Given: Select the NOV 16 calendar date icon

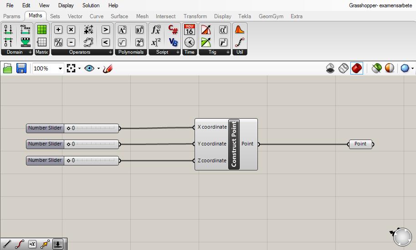Looking at the screenshot, I should point(190,30).
